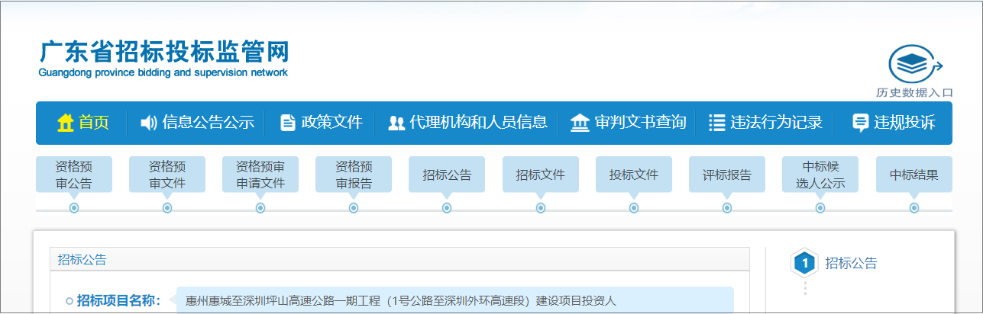This screenshot has width=983, height=314.
Task: Click the hexagon step 1 招标公告 marker
Action: pos(805,264)
